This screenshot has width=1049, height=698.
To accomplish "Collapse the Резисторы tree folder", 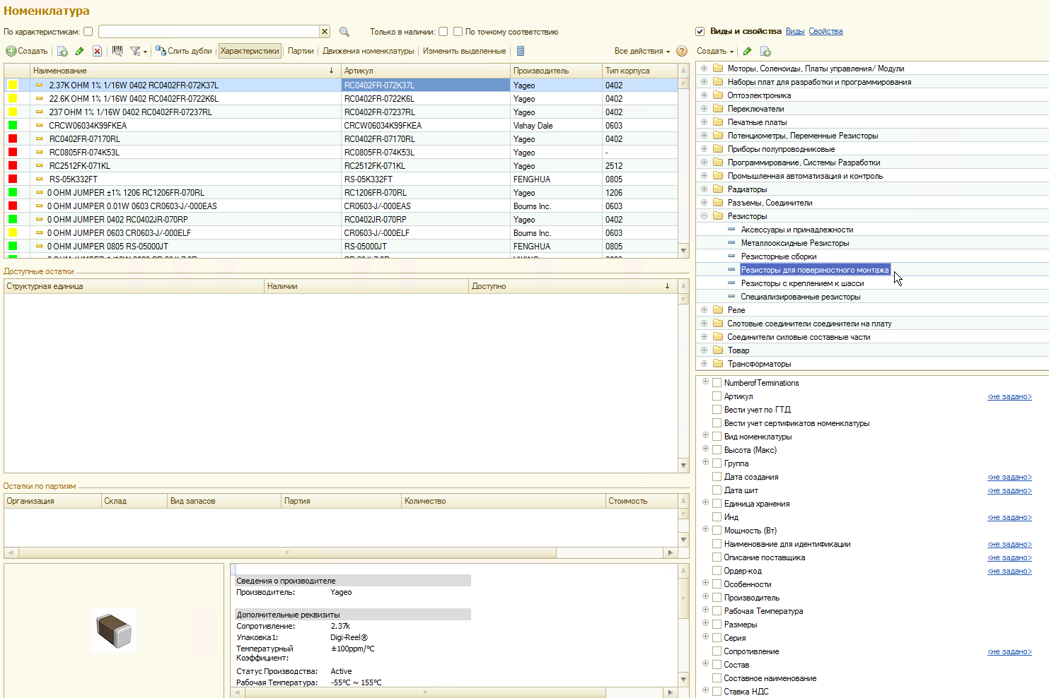I will point(704,216).
